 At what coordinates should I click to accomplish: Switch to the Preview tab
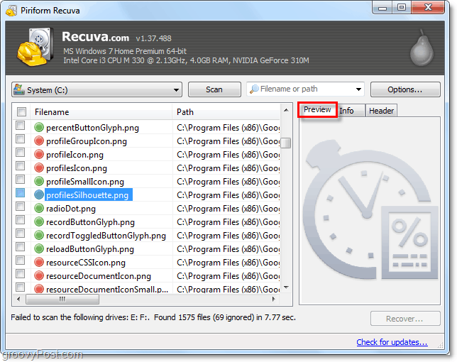317,109
